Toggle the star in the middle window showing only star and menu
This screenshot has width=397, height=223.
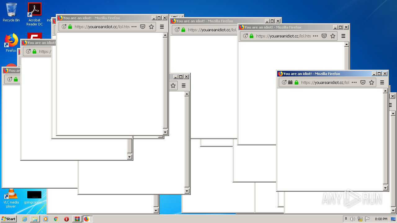pyautogui.click(x=173, y=85)
